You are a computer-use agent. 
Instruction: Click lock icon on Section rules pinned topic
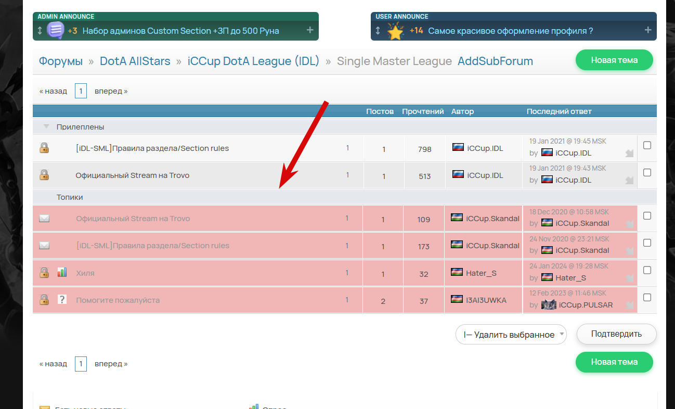(44, 148)
